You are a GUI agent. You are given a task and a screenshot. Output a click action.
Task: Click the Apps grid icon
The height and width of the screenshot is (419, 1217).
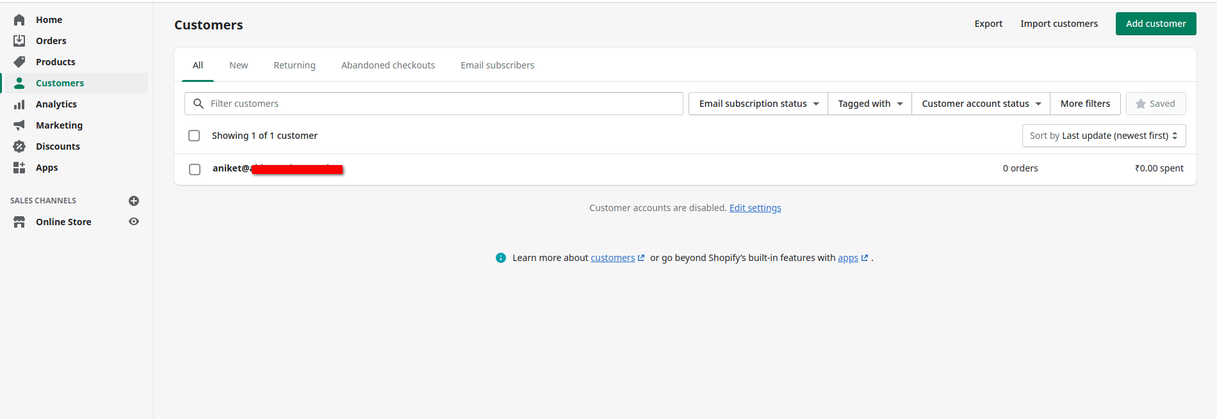pos(19,168)
